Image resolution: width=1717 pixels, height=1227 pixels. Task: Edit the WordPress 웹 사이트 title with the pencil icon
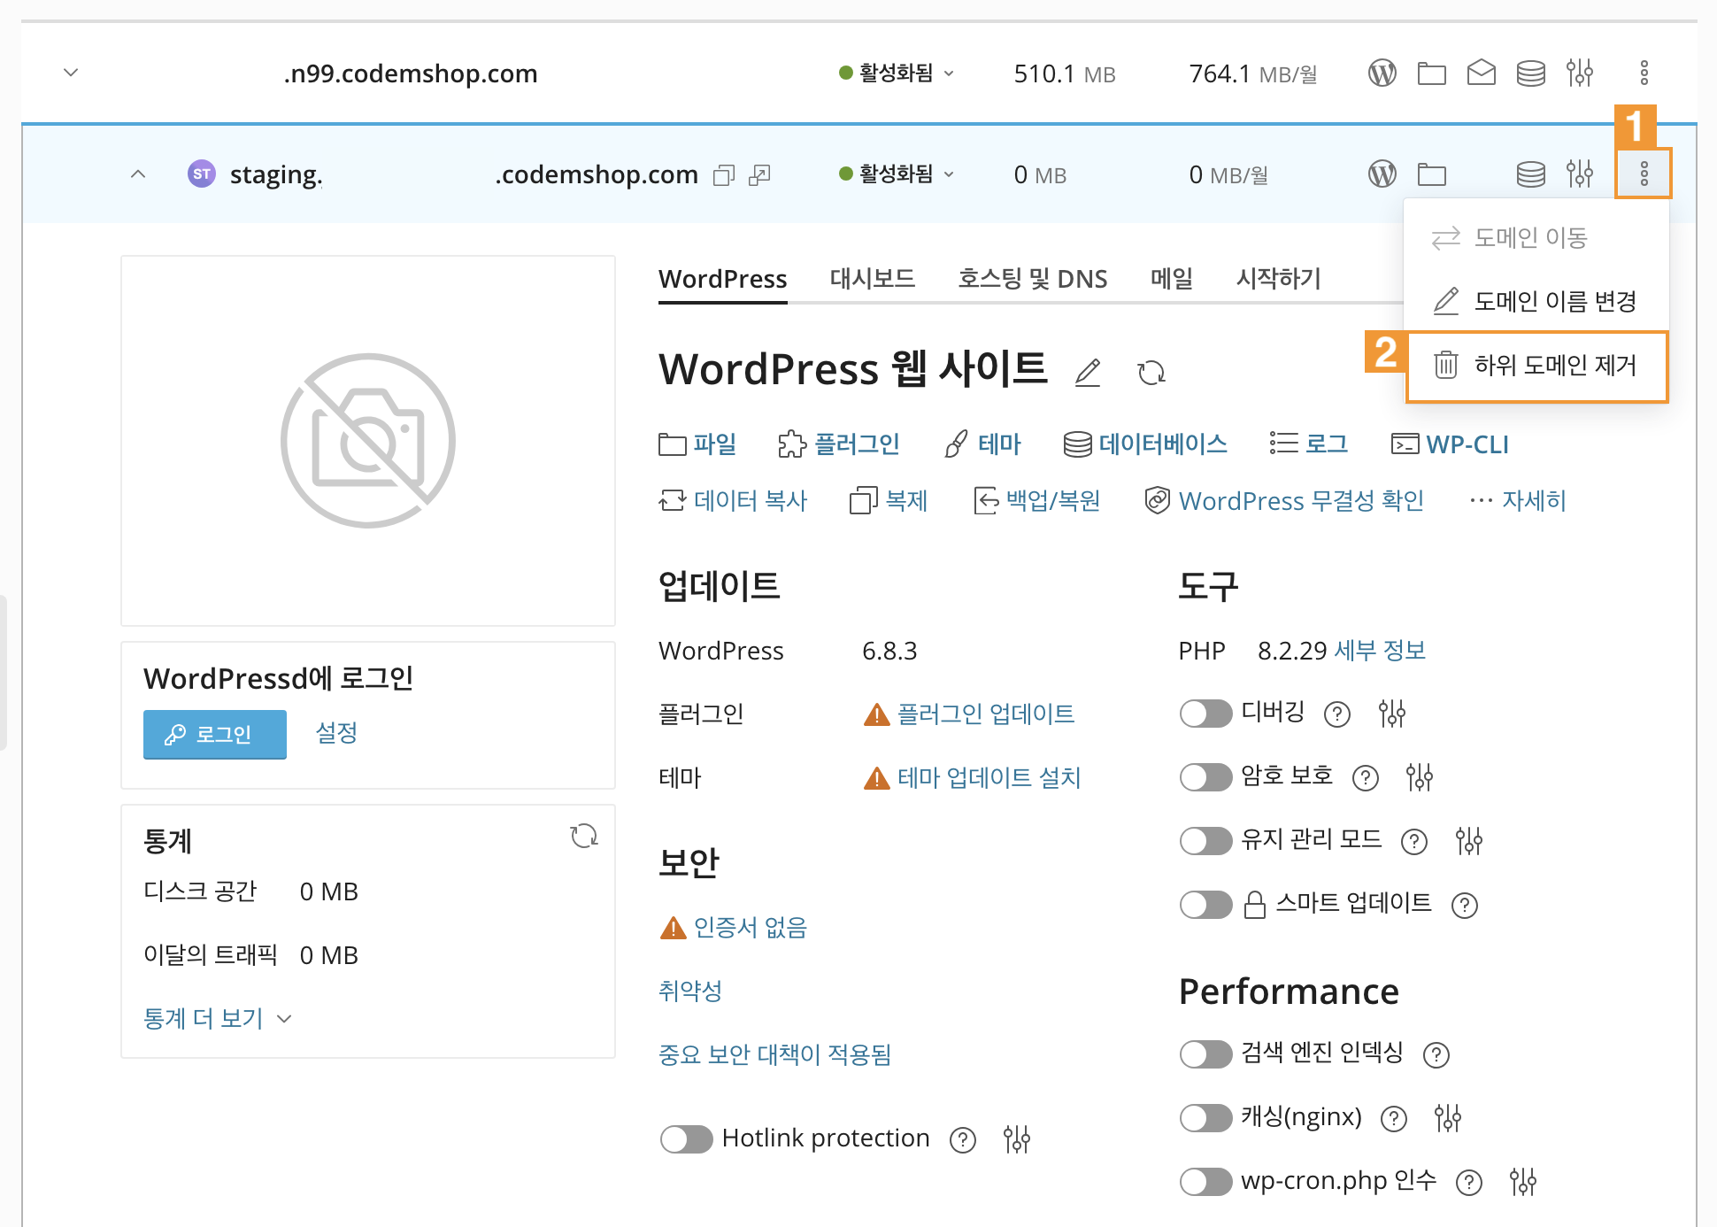1088,372
